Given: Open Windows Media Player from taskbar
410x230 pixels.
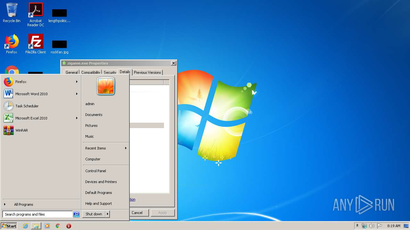Looking at the screenshot, I should [x=47, y=226].
